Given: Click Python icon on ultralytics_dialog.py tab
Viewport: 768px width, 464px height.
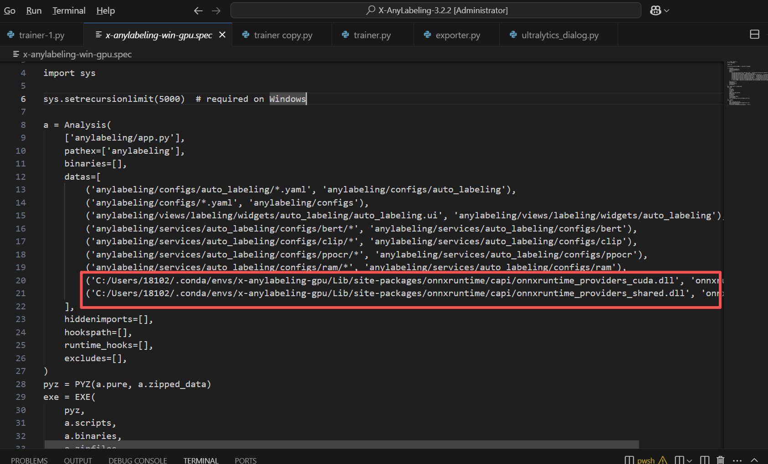Looking at the screenshot, I should coord(513,35).
